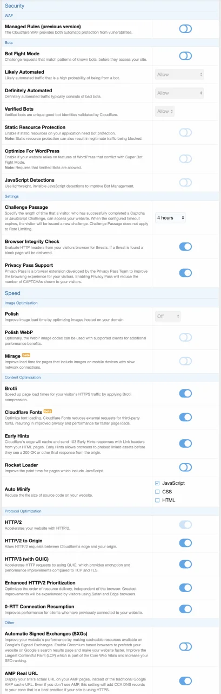Enable Bot Fight Mode switch

185,56
